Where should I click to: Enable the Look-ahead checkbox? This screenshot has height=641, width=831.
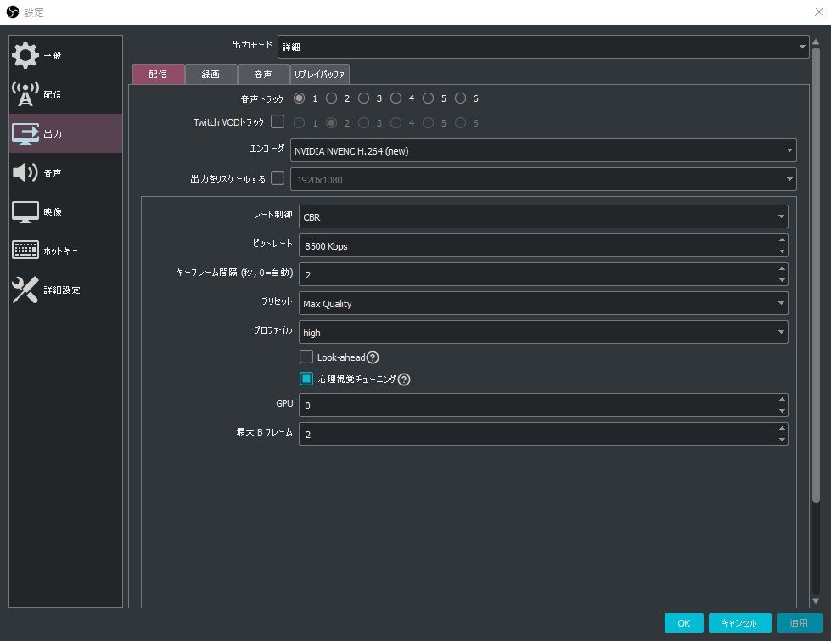coord(306,357)
